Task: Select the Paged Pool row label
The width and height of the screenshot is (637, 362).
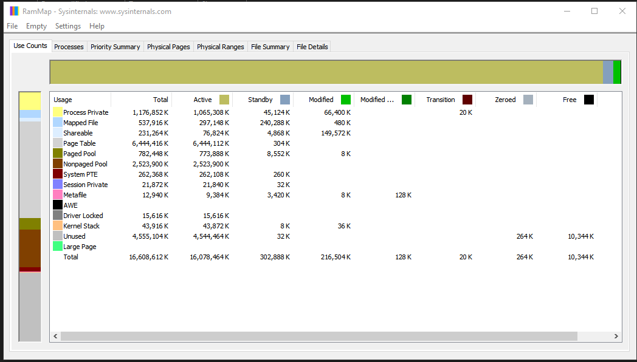Action: [x=79, y=154]
